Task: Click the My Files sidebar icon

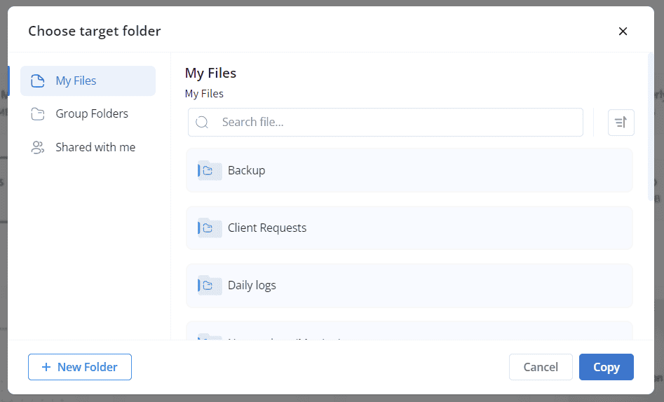Action: coord(38,81)
